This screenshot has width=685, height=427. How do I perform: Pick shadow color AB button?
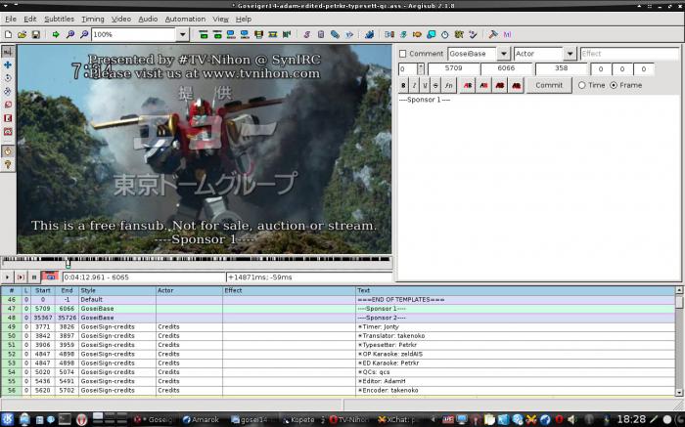tap(516, 85)
